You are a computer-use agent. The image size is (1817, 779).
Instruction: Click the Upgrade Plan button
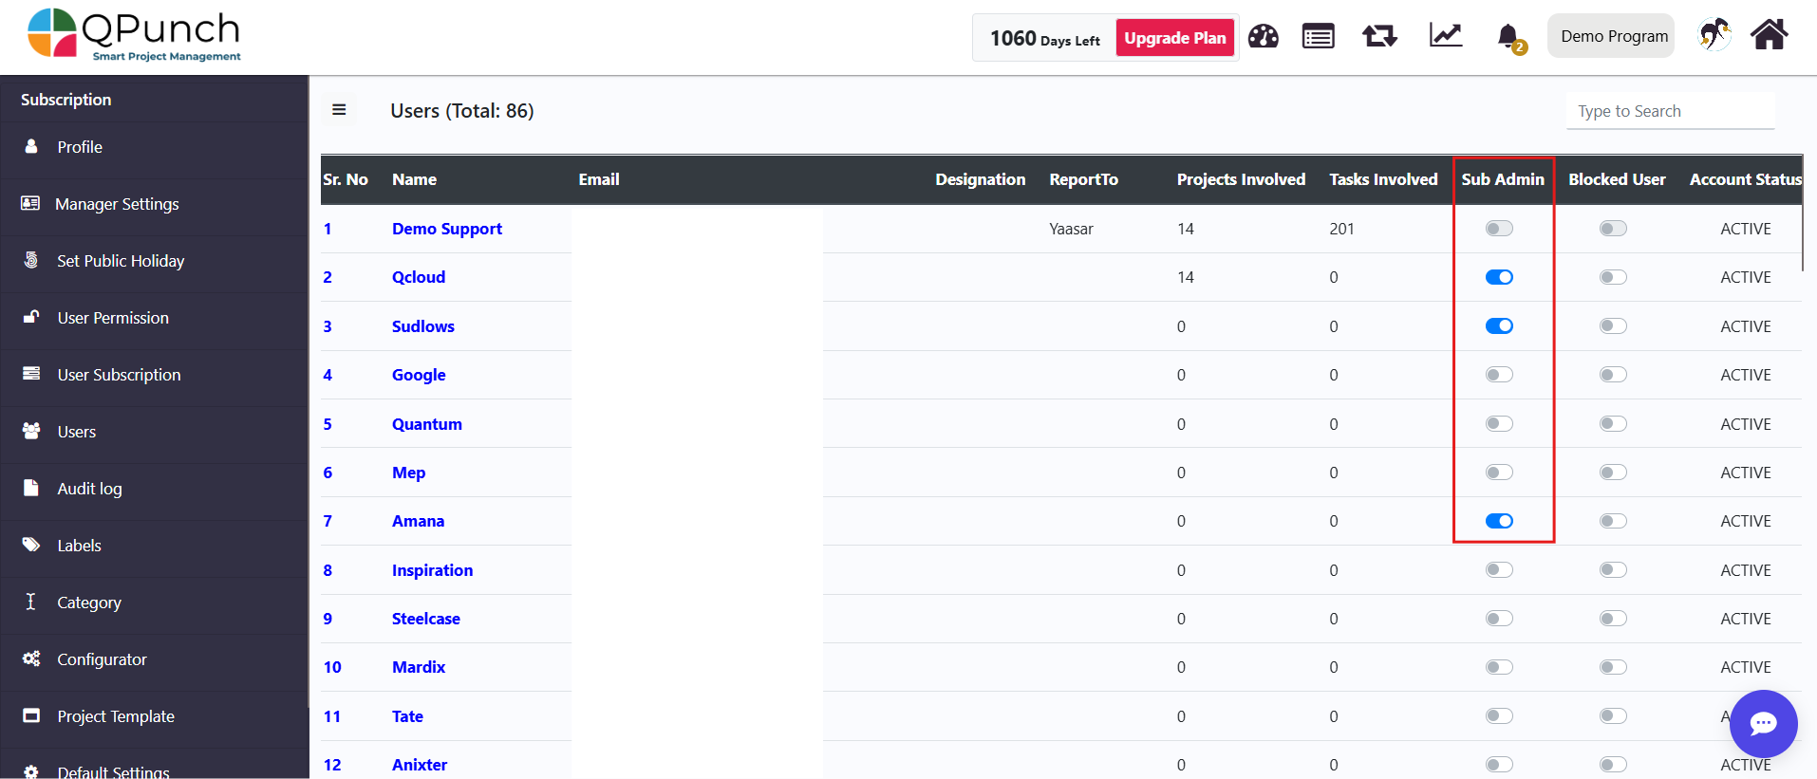click(1174, 38)
